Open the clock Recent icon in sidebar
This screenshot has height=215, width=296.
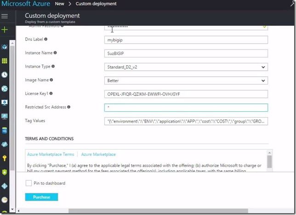5,75
